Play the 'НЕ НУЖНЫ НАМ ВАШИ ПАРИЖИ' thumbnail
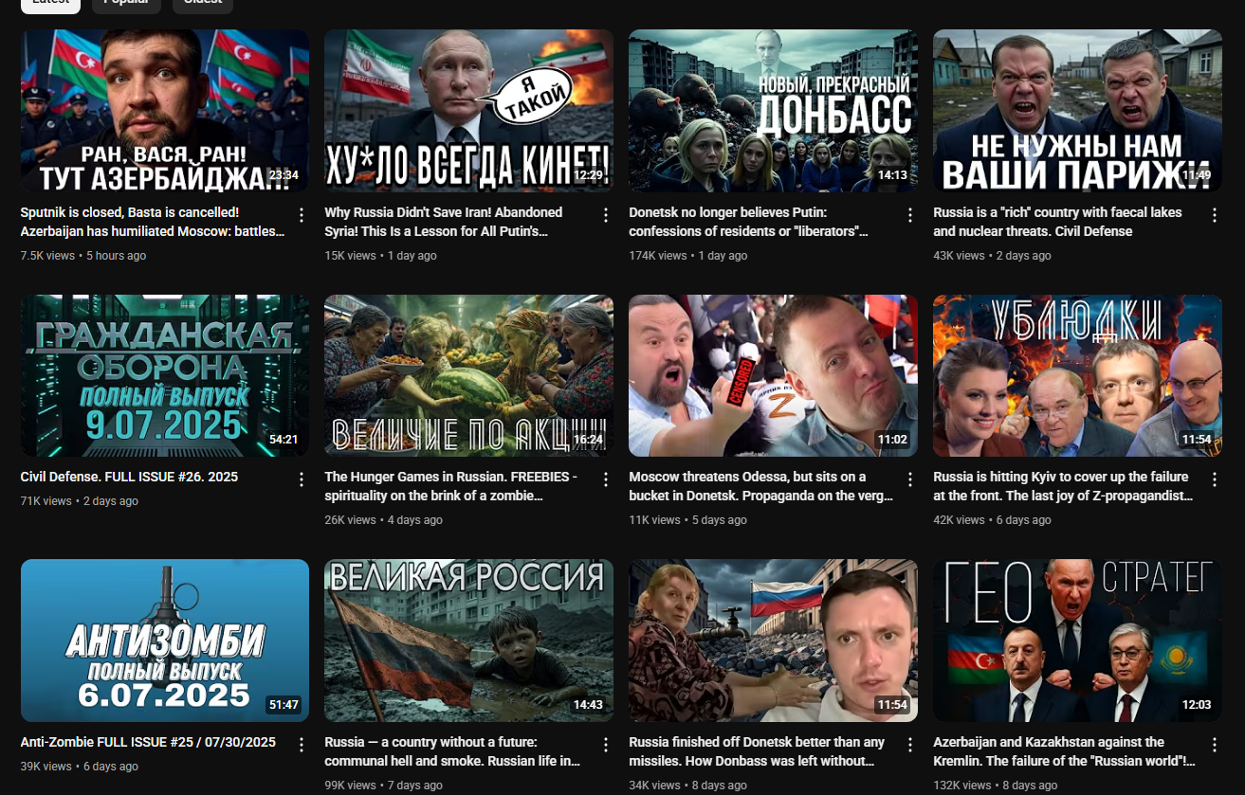The image size is (1245, 795). pos(1077,111)
